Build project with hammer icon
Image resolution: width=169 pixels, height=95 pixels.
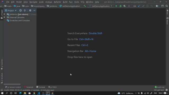point(85,6)
